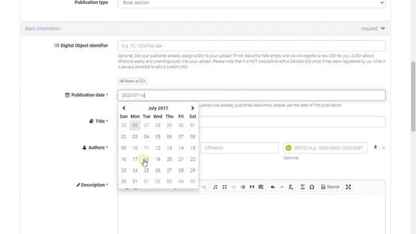The height and width of the screenshot is (234, 416).
Task: Insert block quote in description editor
Action: (252, 187)
